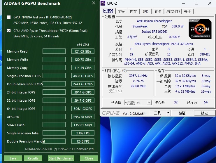The height and width of the screenshot is (163, 216).
Task: Click the 32-bit Integer IOPS value 3947 GIOPS
Action: pyautogui.click(x=83, y=100)
